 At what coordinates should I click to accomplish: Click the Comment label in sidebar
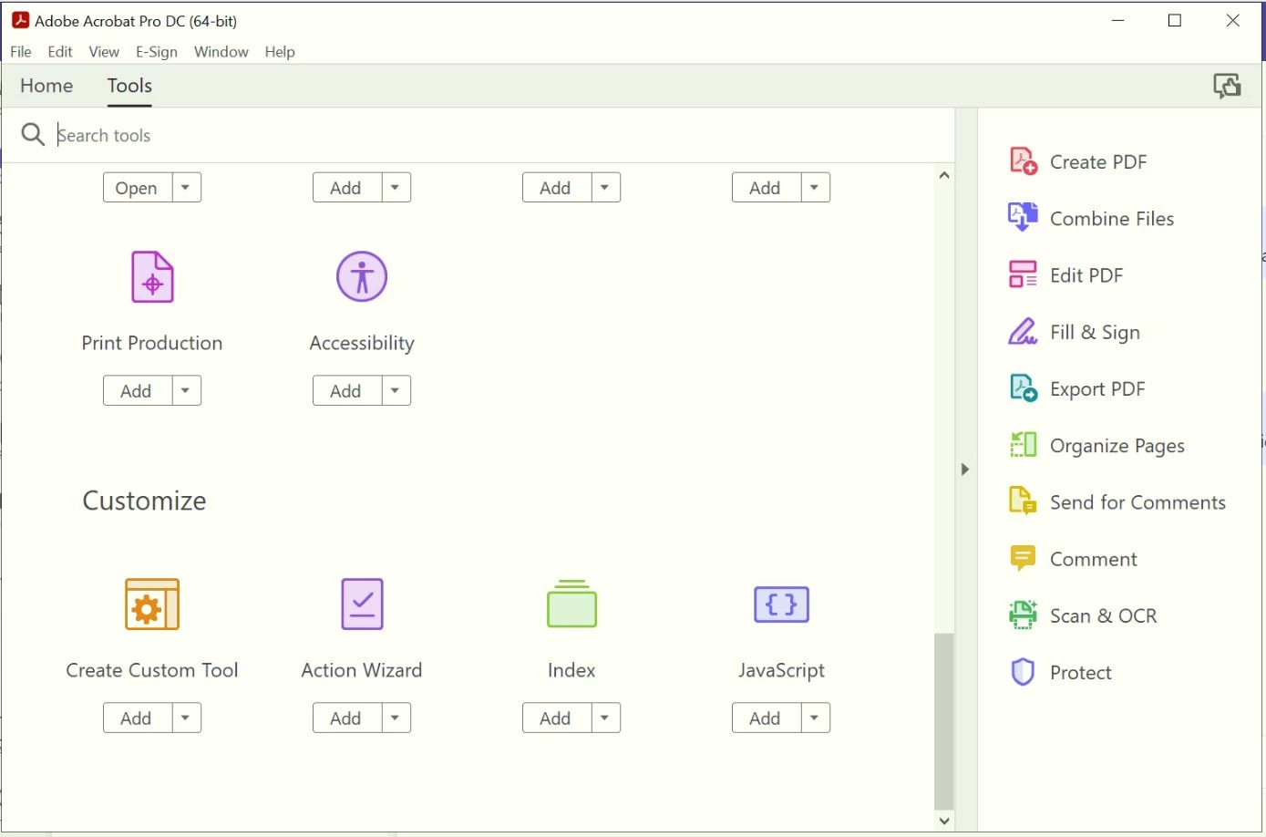point(1094,559)
